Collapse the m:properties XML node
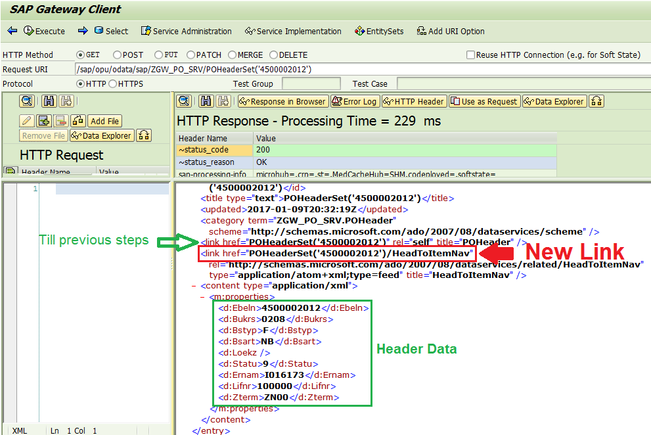Screen dimensions: 651x435 coord(203,297)
